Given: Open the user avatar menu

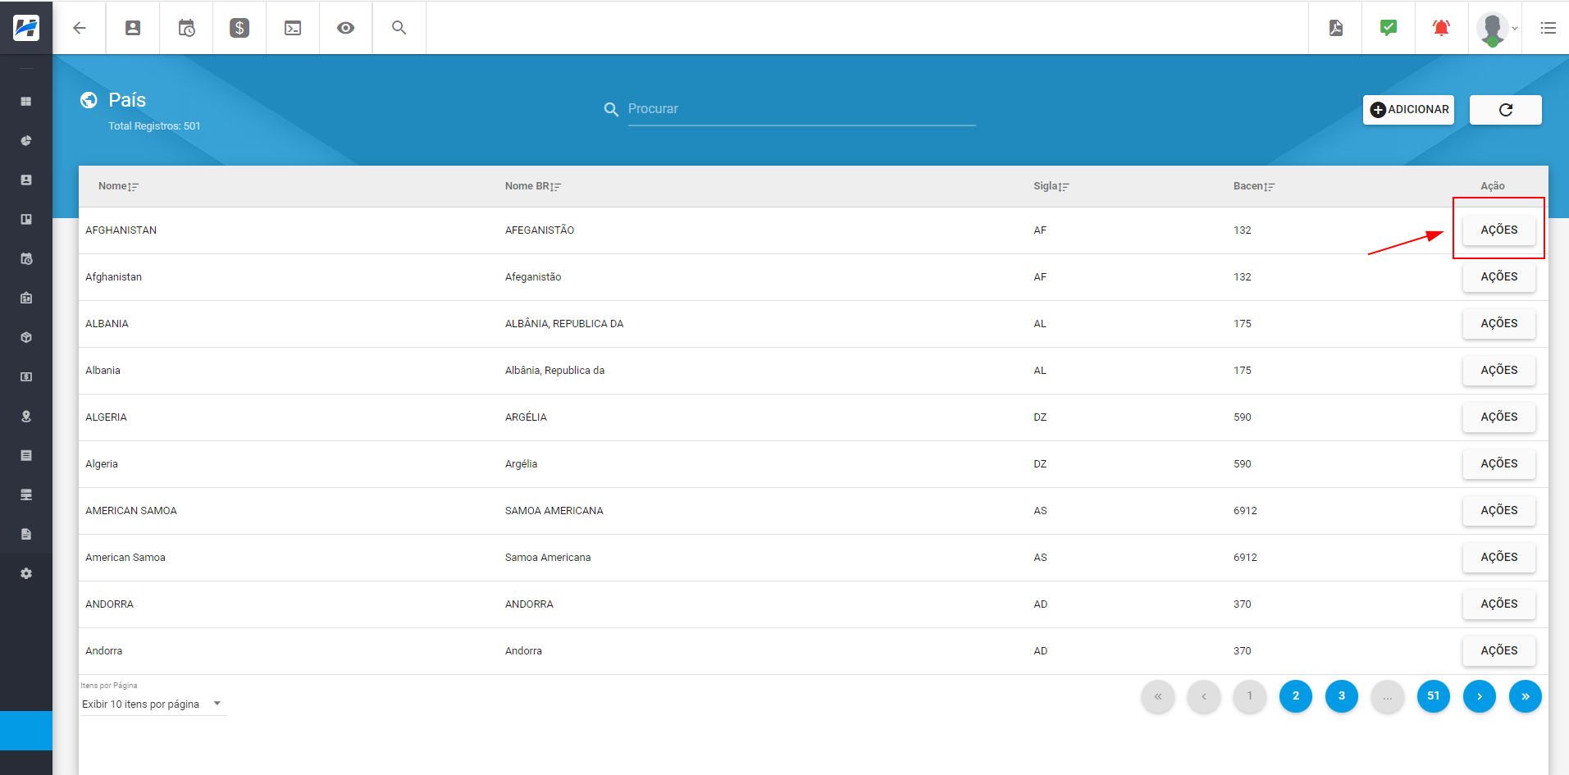Looking at the screenshot, I should click(1495, 29).
